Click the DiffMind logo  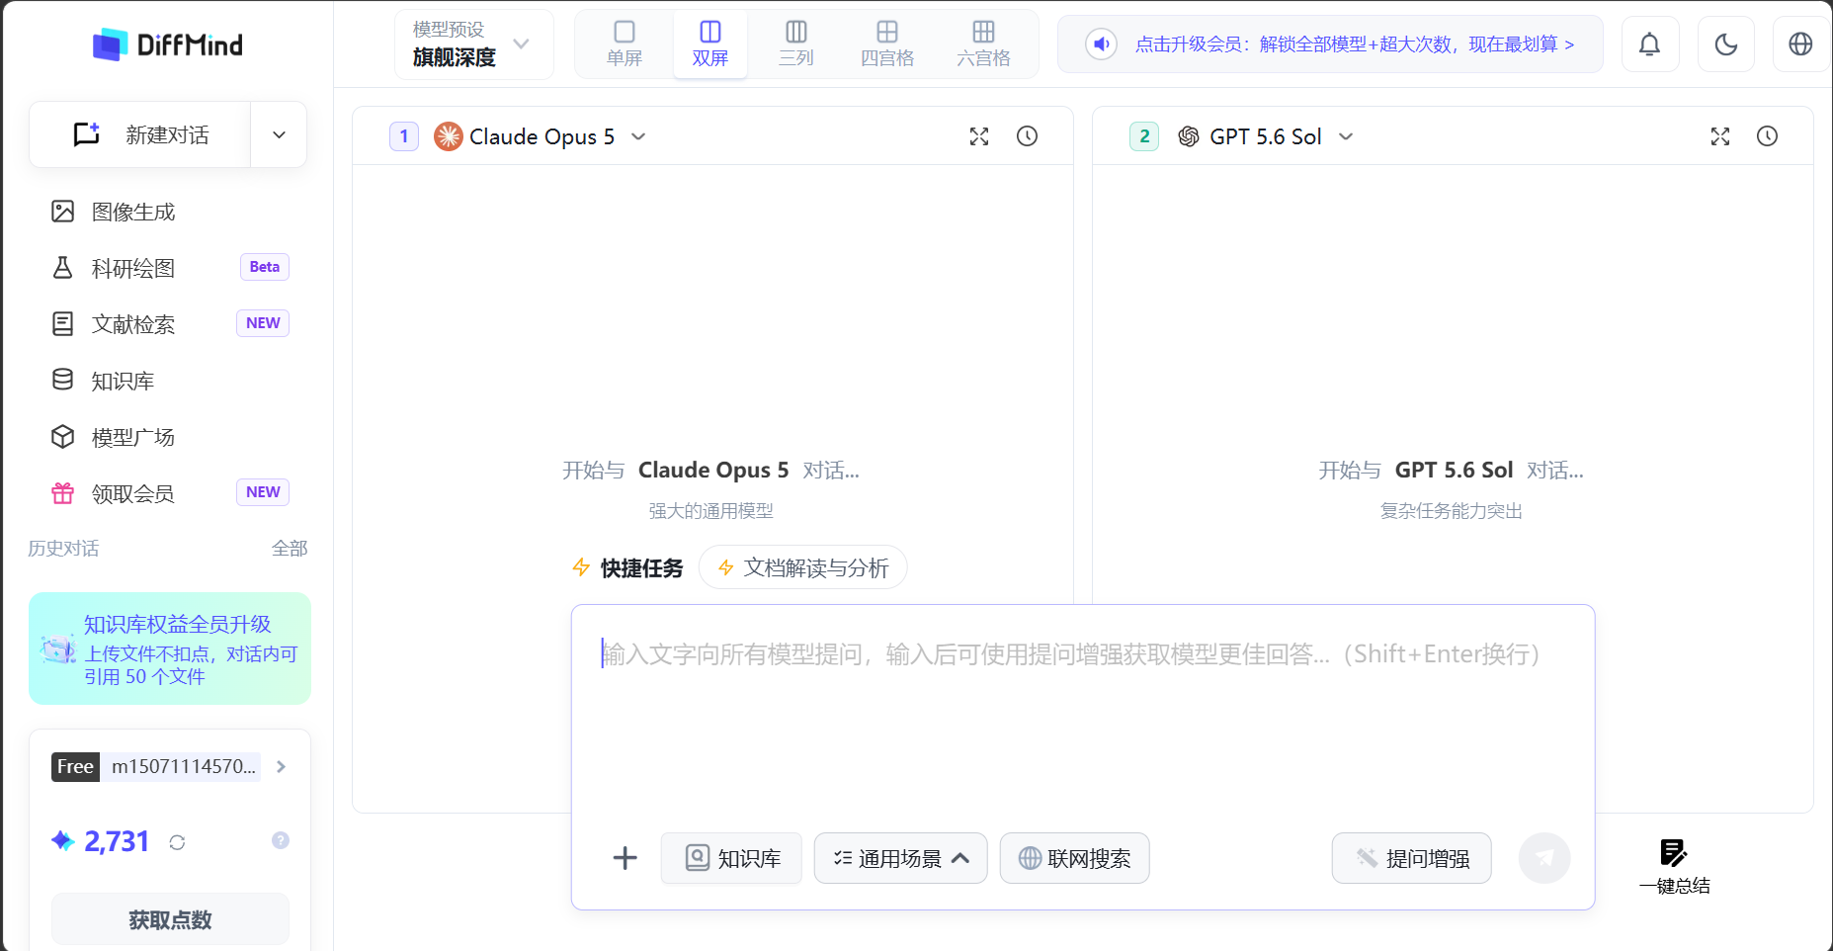pyautogui.click(x=167, y=44)
